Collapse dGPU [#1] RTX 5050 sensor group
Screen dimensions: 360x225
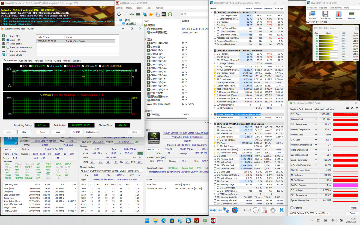(x=211, y=124)
